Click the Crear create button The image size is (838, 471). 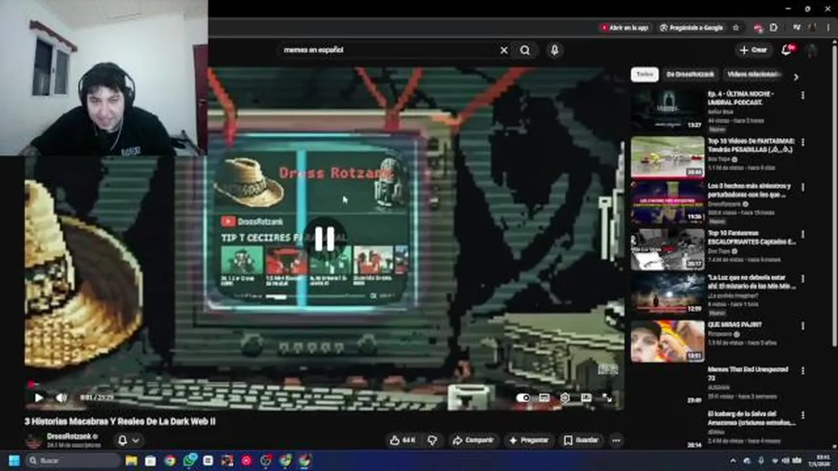pyautogui.click(x=753, y=50)
